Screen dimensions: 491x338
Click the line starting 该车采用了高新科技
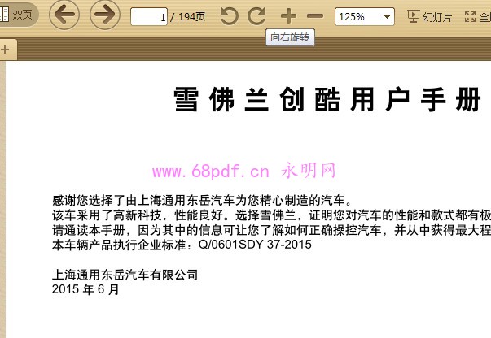271,215
